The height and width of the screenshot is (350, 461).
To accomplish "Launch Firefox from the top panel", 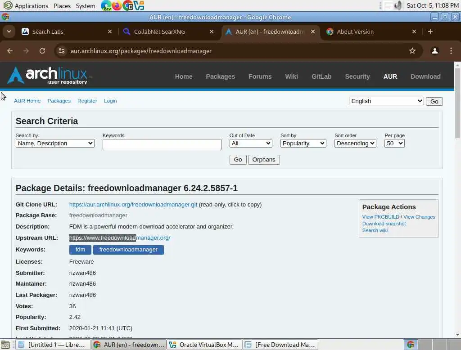I will [117, 5].
